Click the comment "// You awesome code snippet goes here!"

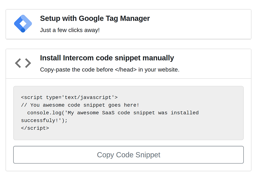pyautogui.click(x=80, y=105)
